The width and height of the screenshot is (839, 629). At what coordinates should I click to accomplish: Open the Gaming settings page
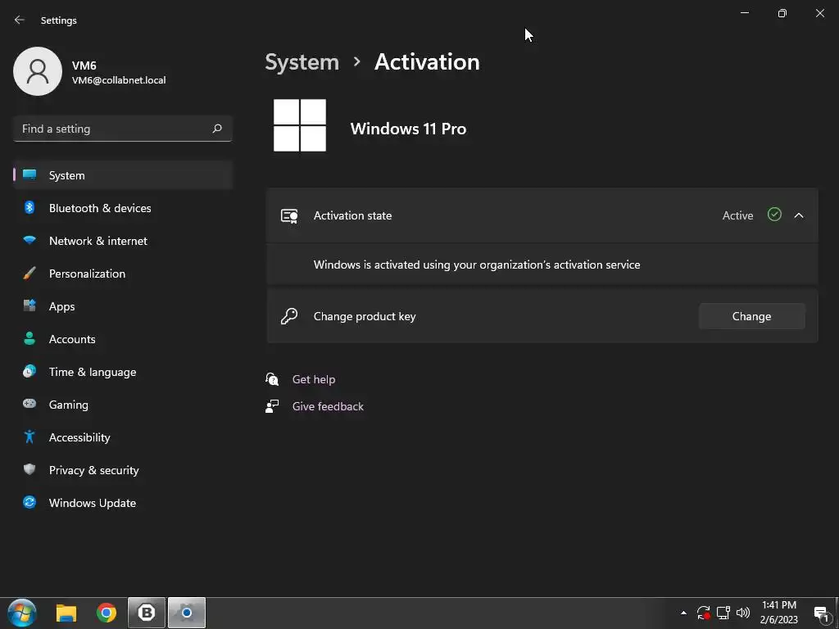point(123,405)
